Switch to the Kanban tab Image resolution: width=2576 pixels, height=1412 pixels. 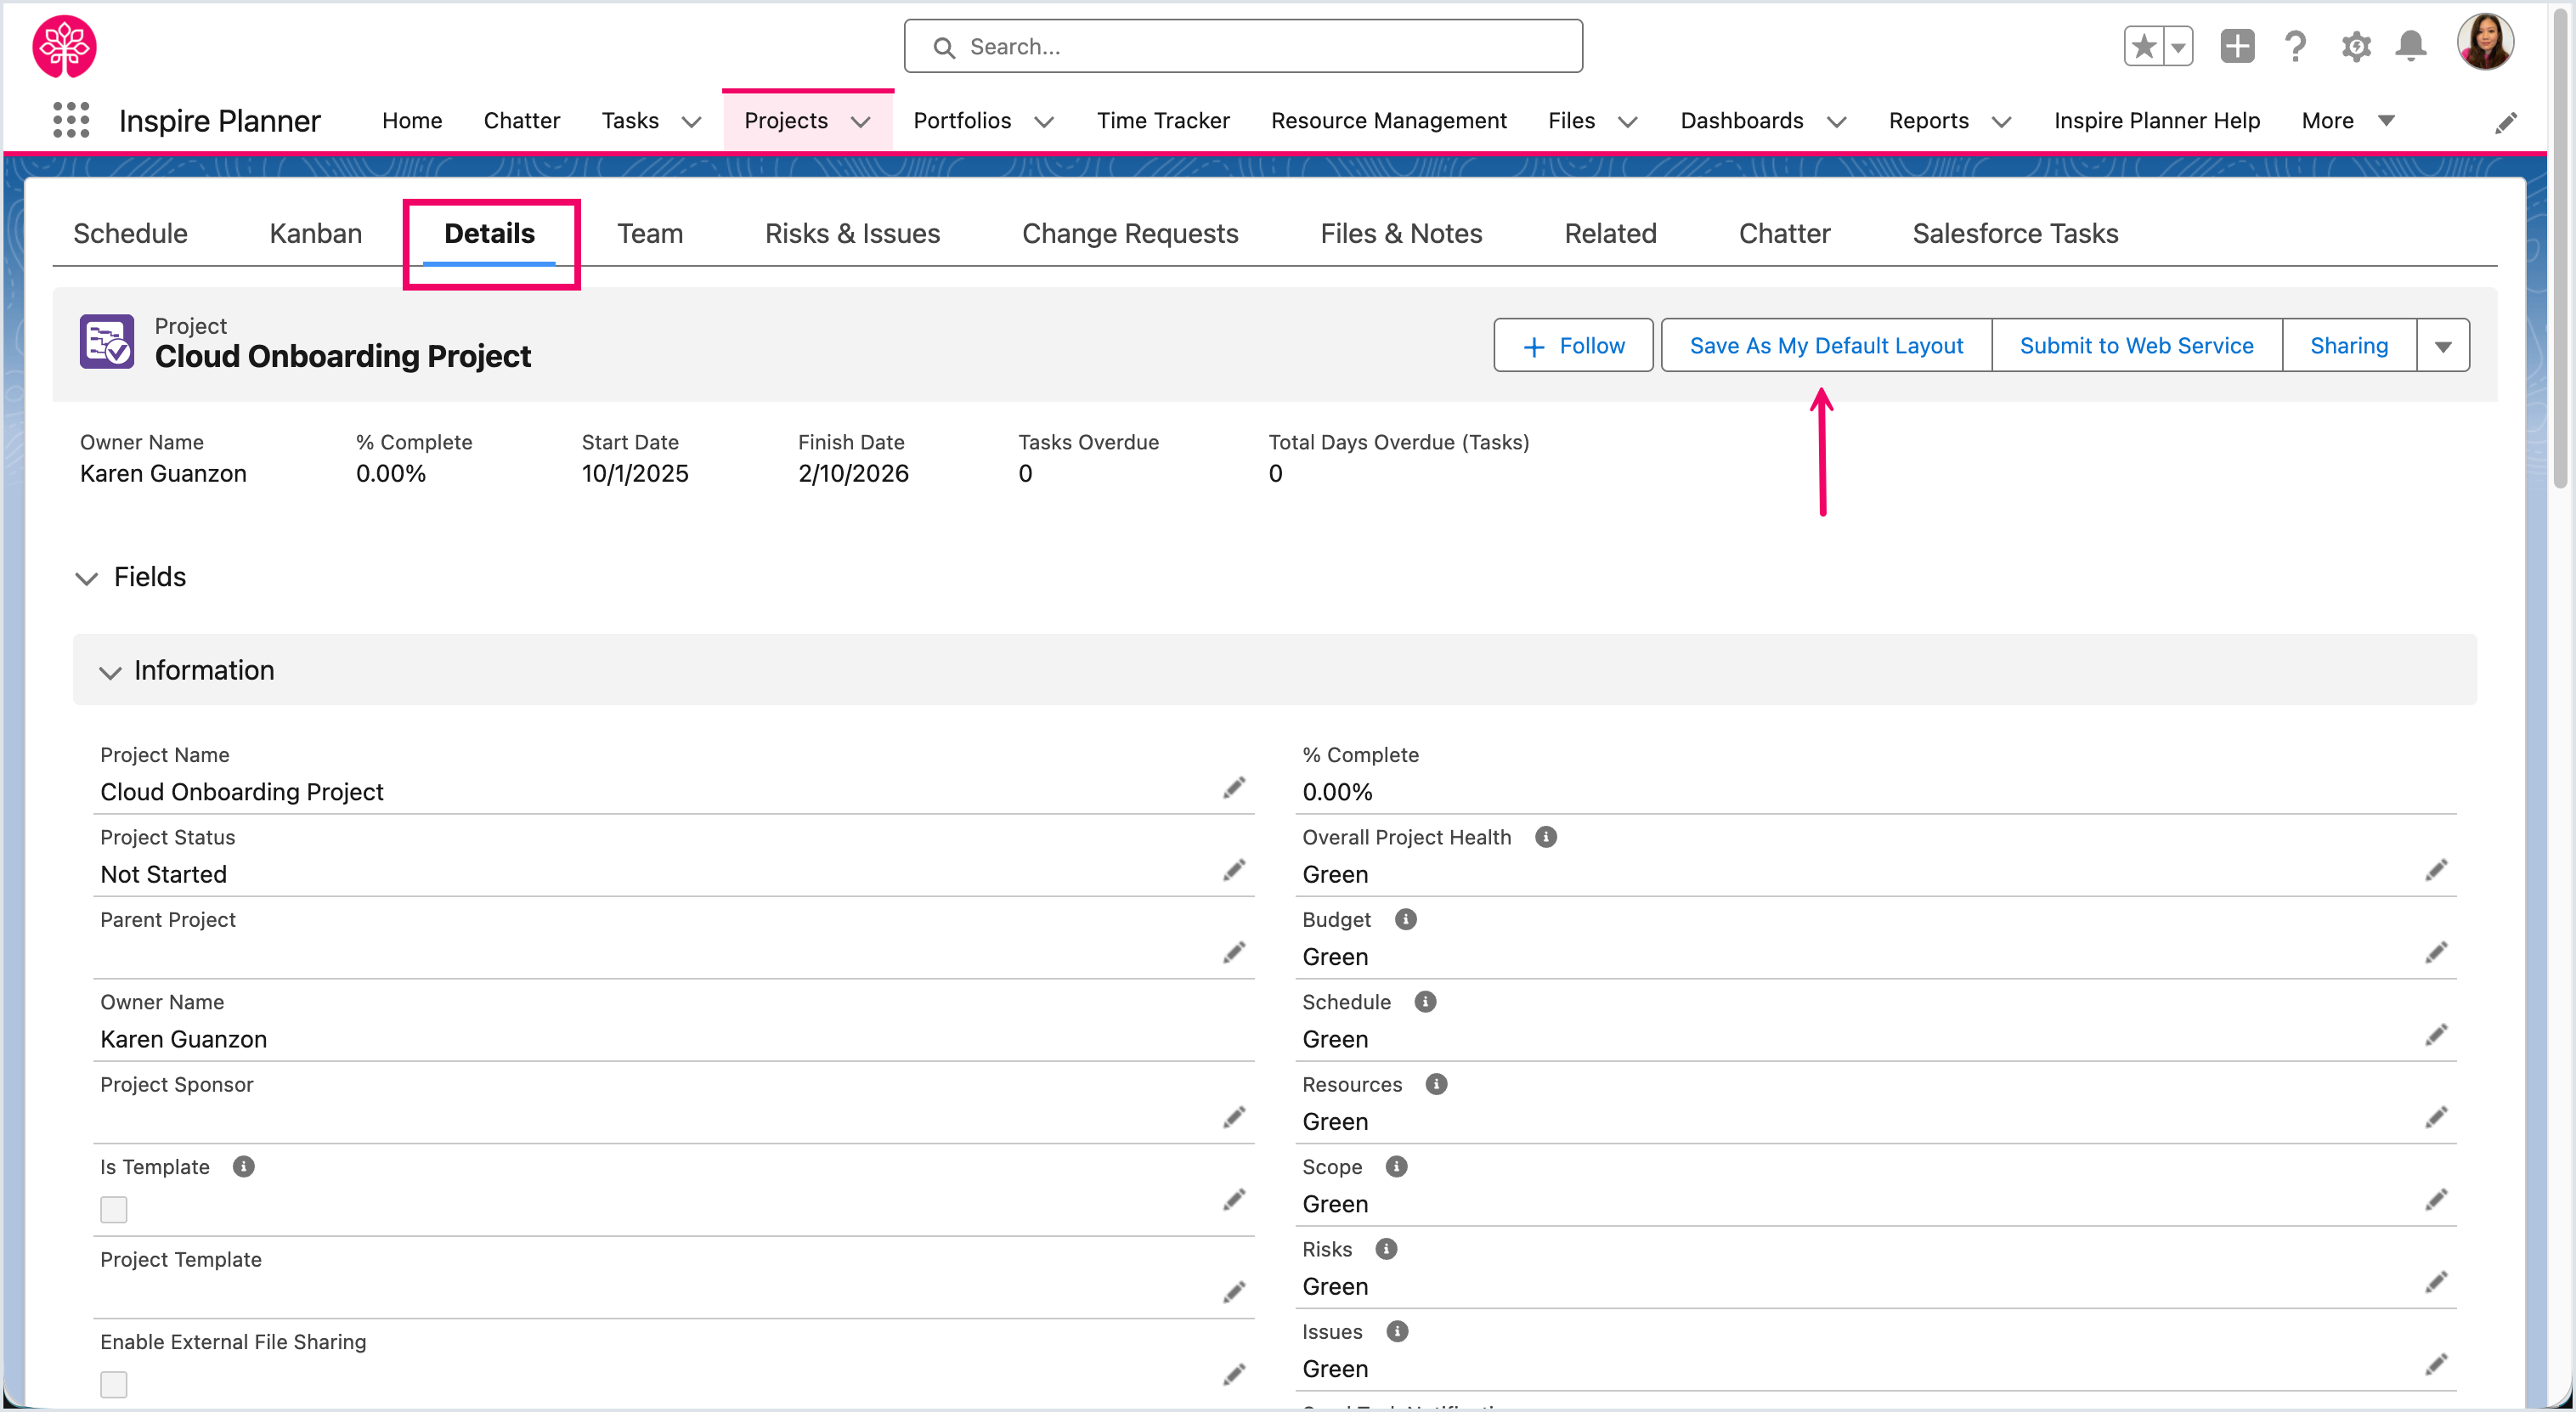point(315,233)
